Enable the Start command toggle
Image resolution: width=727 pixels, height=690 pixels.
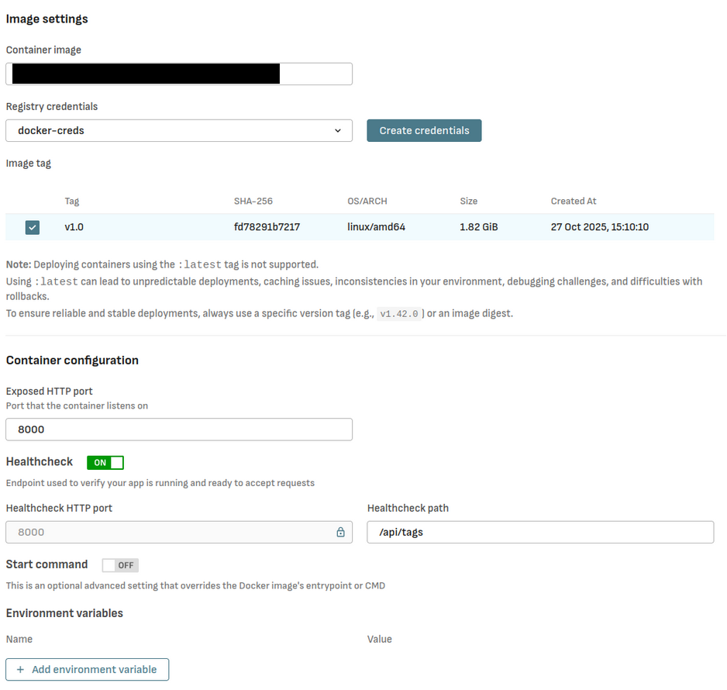pyautogui.click(x=120, y=565)
